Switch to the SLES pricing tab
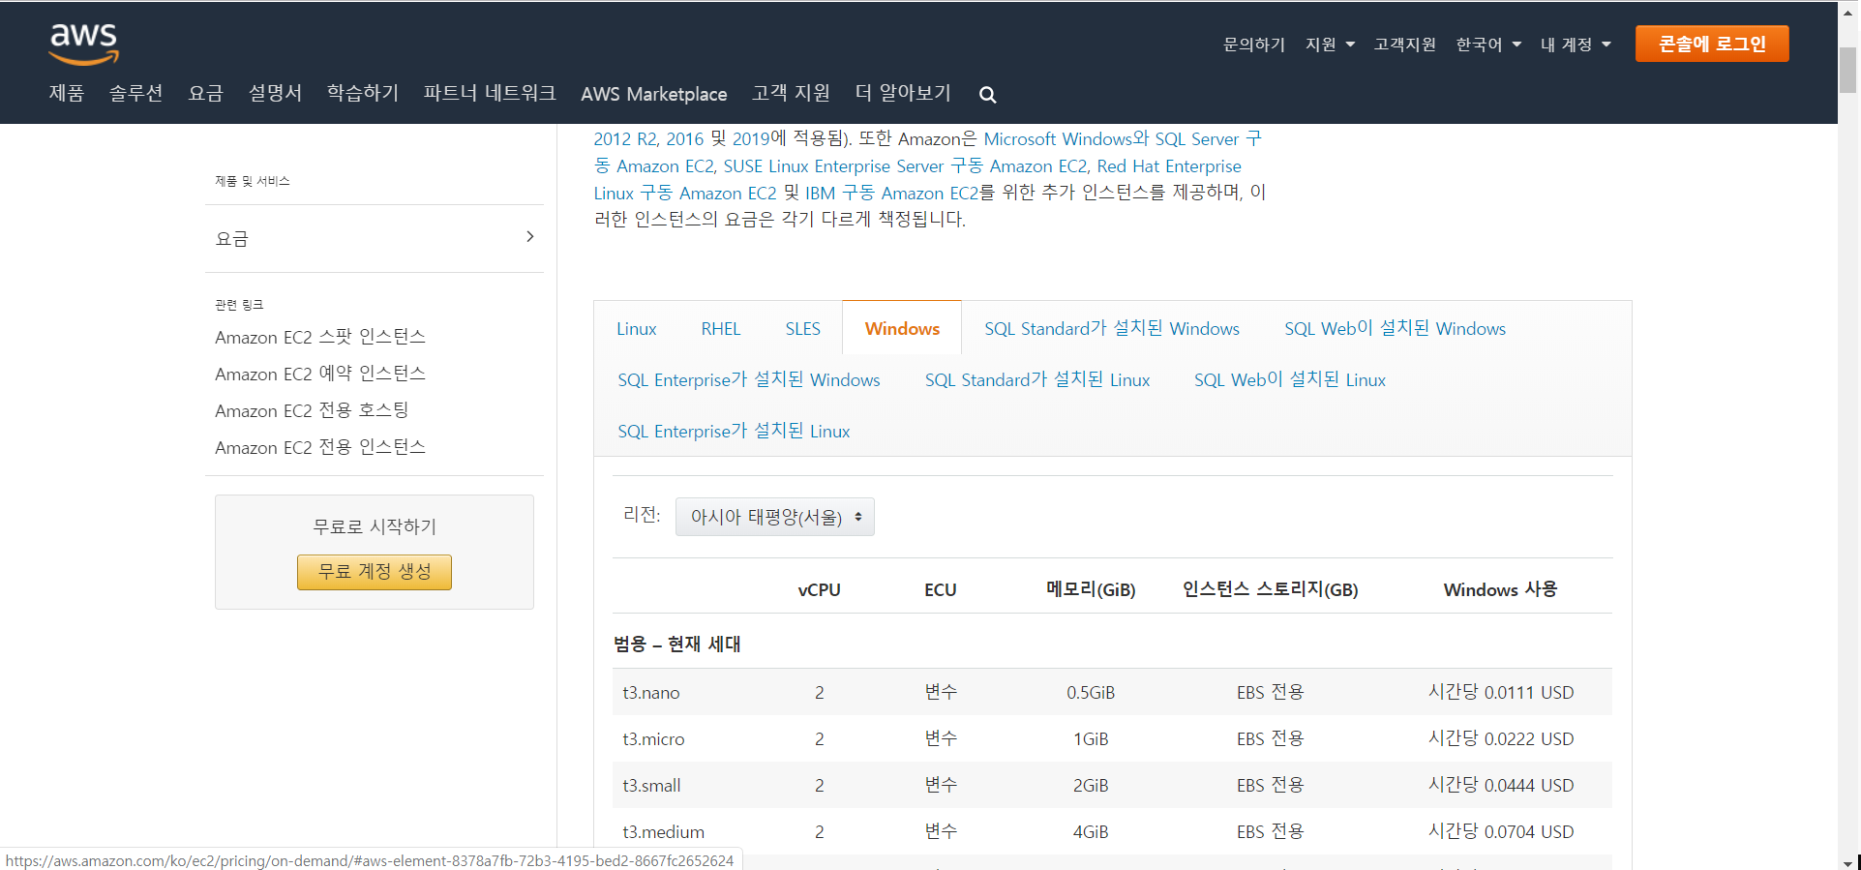This screenshot has width=1861, height=870. (803, 329)
